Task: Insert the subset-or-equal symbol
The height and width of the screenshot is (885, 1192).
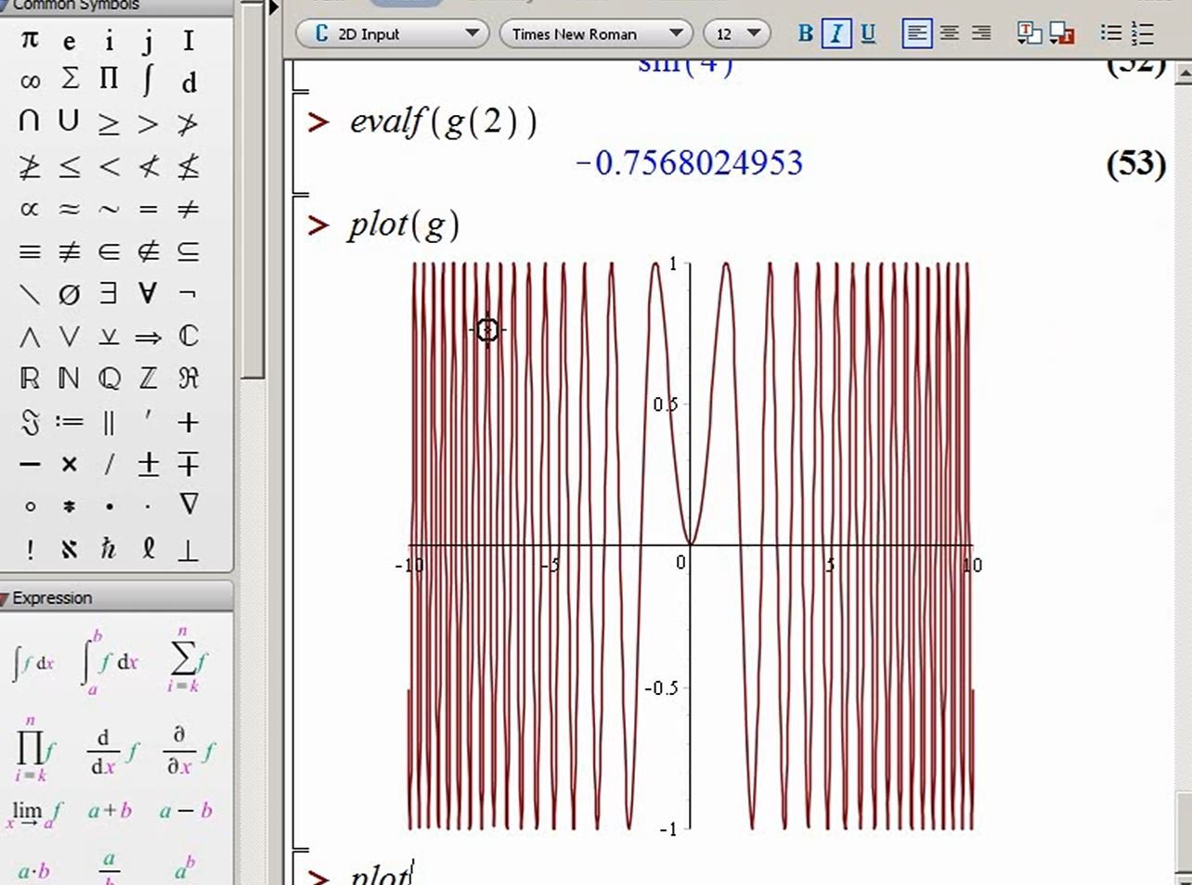Action: [x=188, y=251]
